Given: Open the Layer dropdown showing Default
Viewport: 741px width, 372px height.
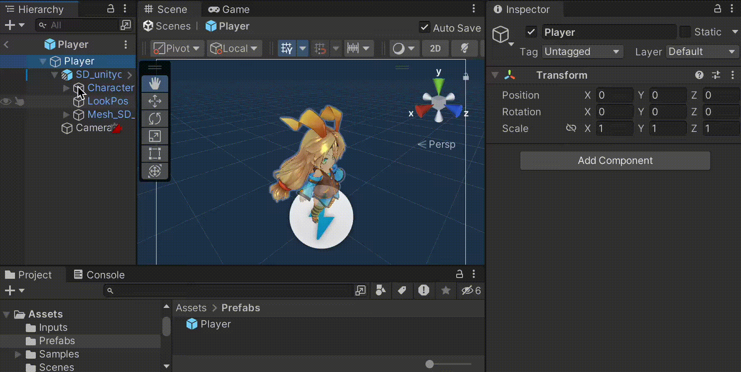Looking at the screenshot, I should (702, 52).
